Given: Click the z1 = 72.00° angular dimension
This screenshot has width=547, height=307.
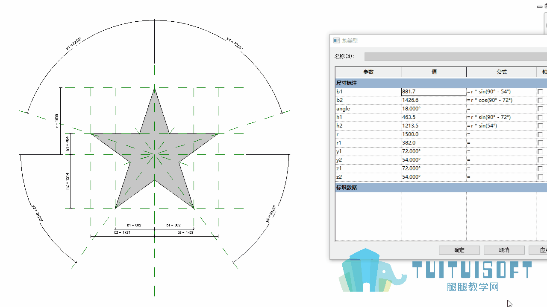Looking at the screenshot, I should point(73,44).
